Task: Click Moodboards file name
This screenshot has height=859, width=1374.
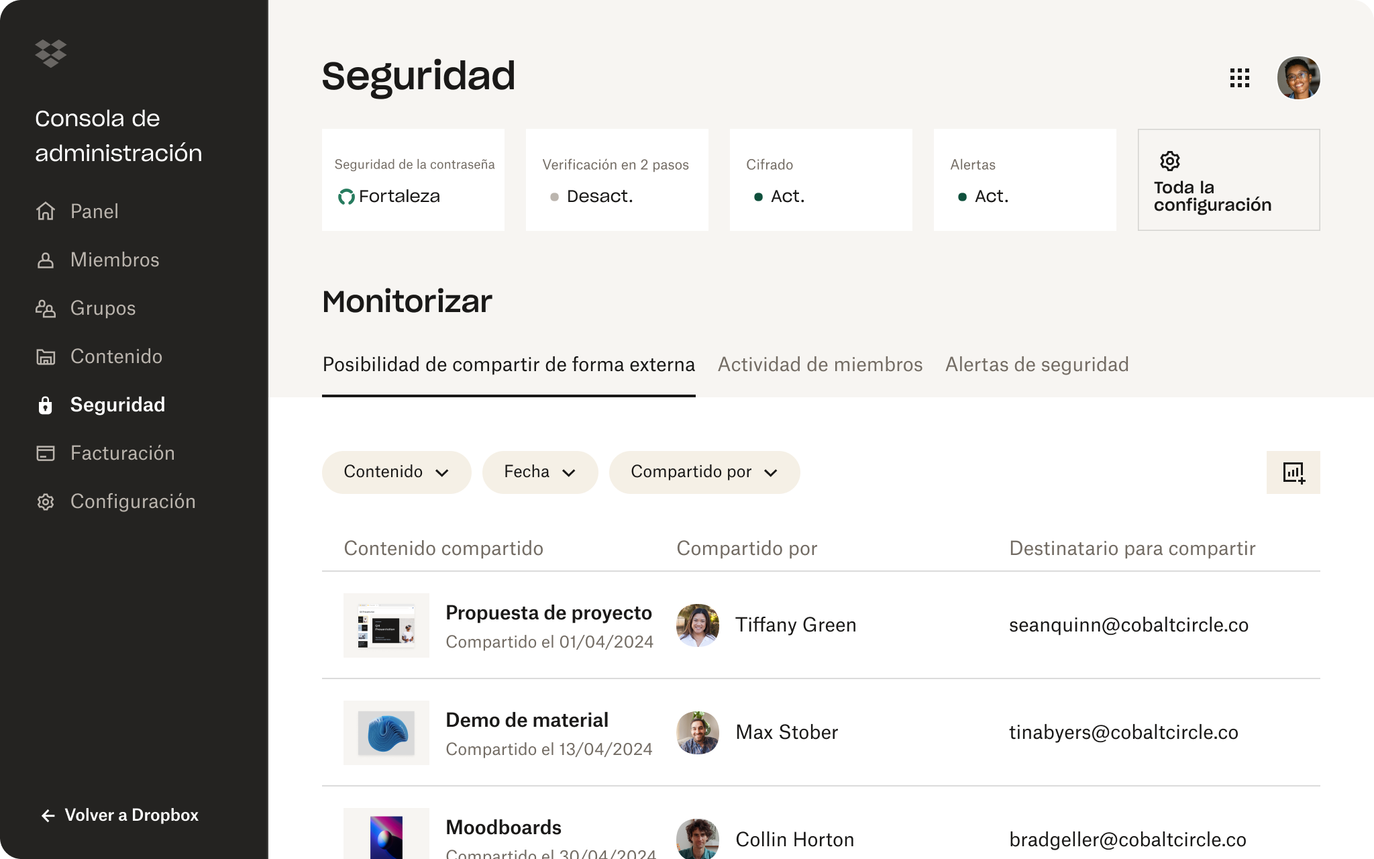Action: coord(503,827)
